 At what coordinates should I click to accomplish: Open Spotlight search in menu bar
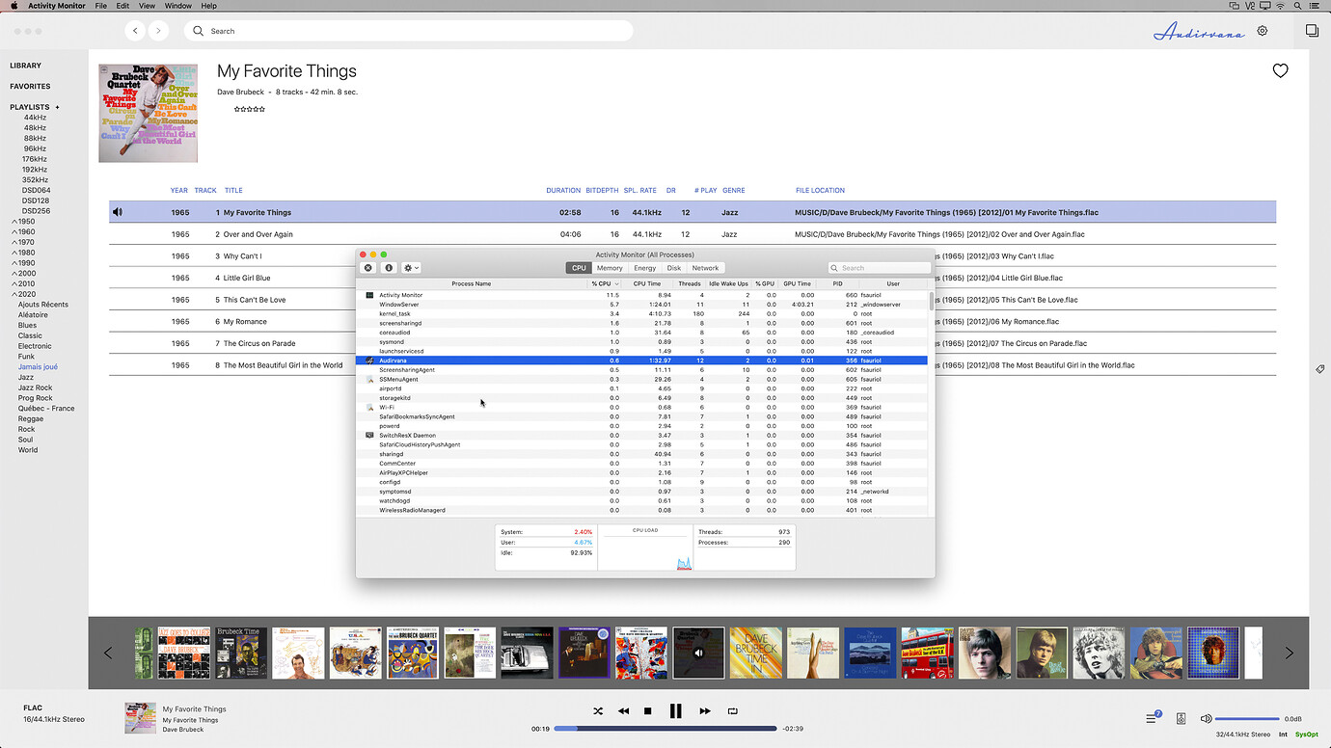click(x=1297, y=6)
